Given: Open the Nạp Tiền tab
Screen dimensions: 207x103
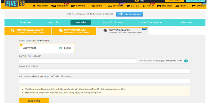Looking at the screenshot, I should (x=53, y=22).
